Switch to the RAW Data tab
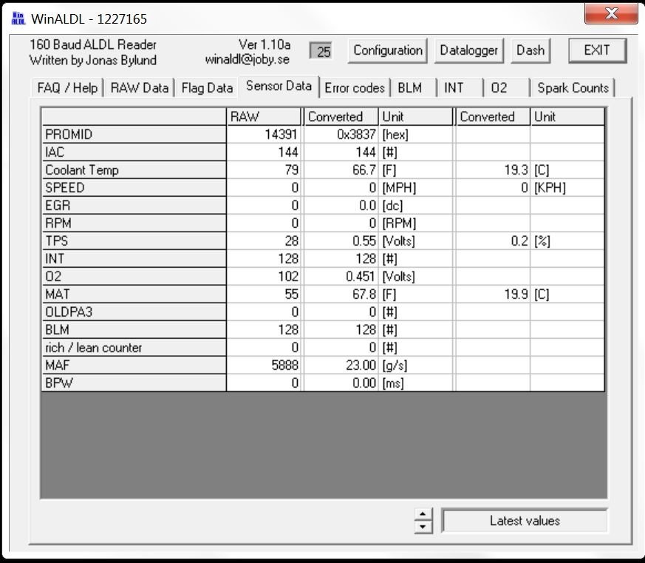The width and height of the screenshot is (645, 563). pyautogui.click(x=140, y=88)
